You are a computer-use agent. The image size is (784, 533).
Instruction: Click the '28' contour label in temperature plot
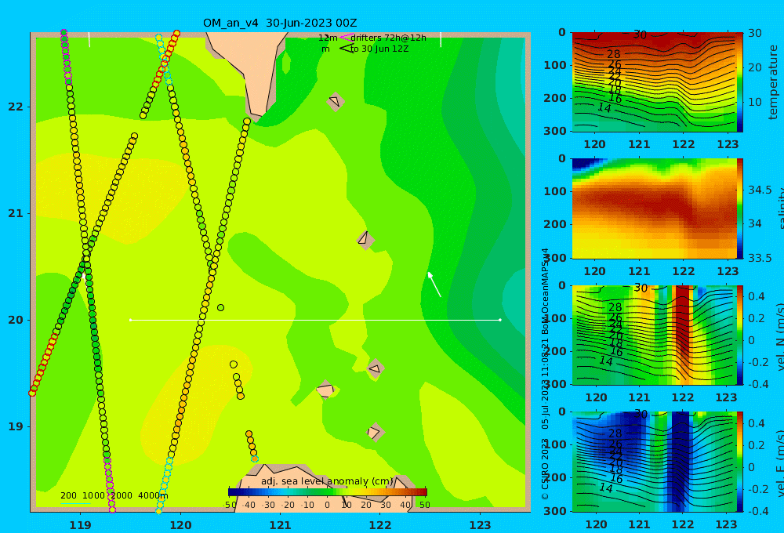pos(614,54)
